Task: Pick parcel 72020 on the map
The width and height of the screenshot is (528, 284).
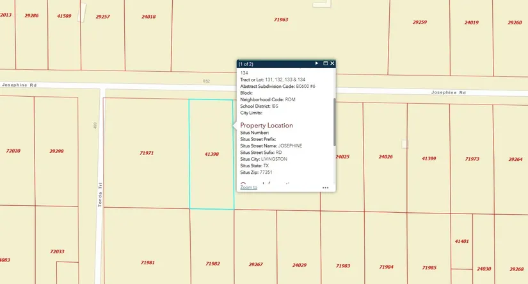Action: 13,151
